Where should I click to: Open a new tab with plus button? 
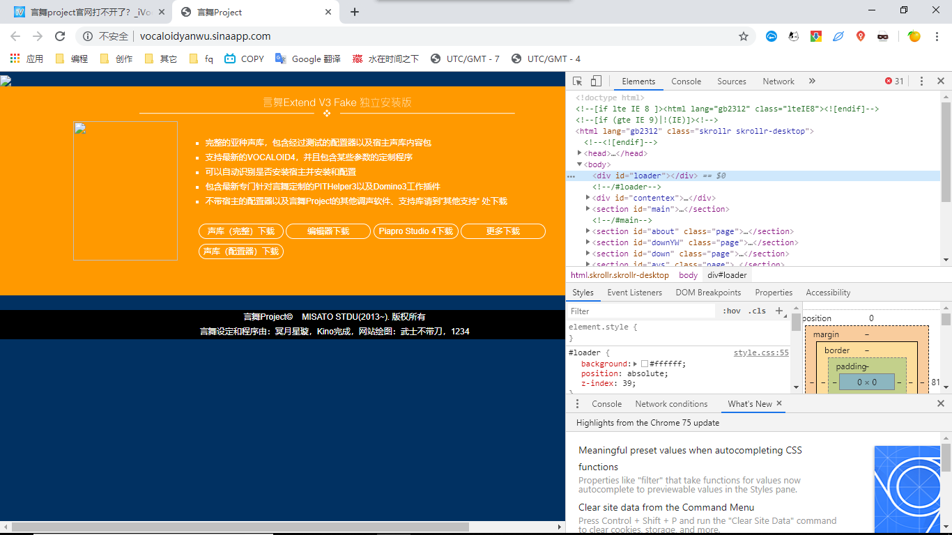tap(355, 12)
